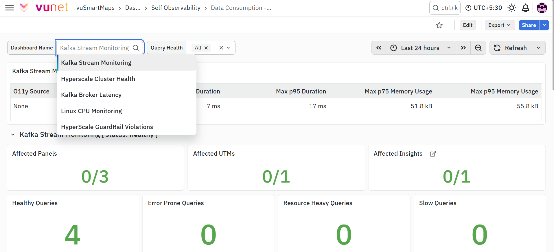Click the Resource Heavy Queries panel title
Screen dimensions: 554x252
(x=318, y=203)
